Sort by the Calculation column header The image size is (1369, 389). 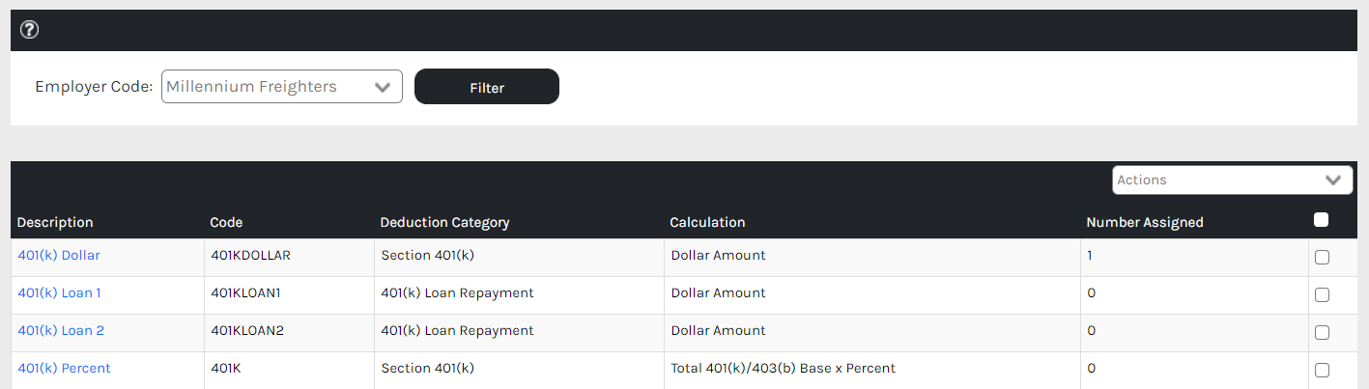pyautogui.click(x=707, y=223)
